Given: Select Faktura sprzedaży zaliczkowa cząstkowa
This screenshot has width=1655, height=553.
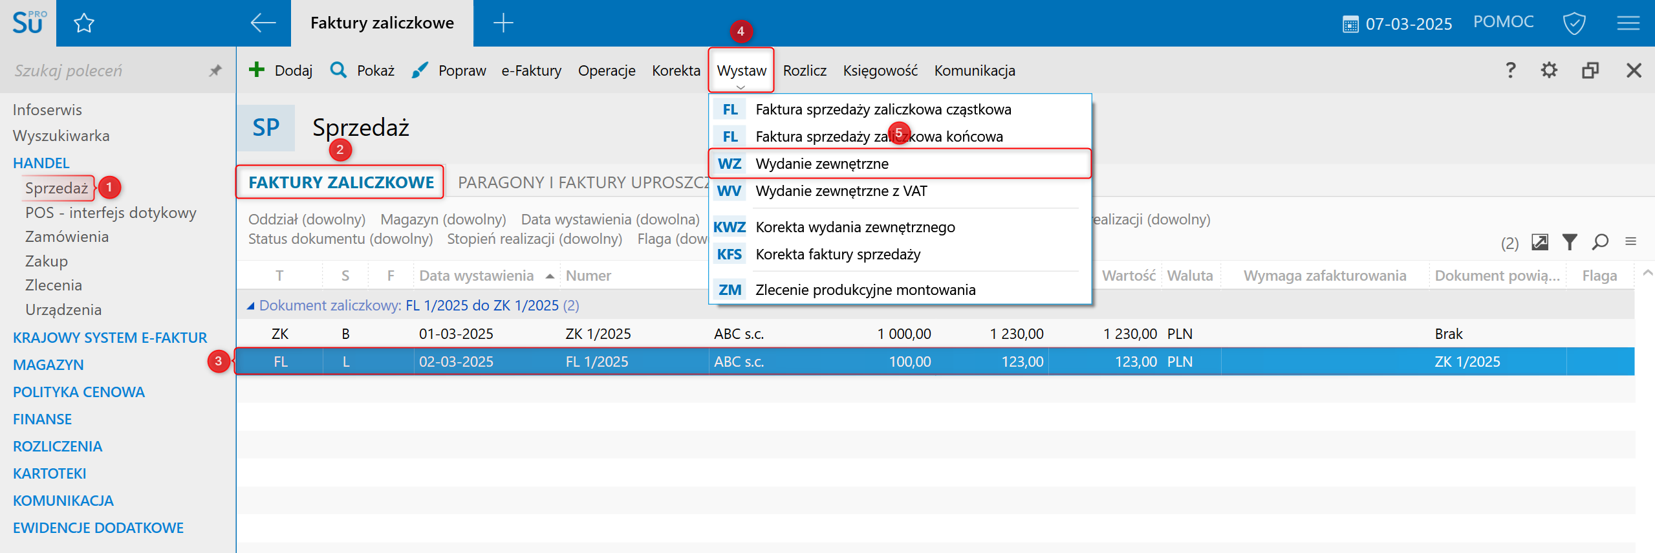Looking at the screenshot, I should (900, 109).
